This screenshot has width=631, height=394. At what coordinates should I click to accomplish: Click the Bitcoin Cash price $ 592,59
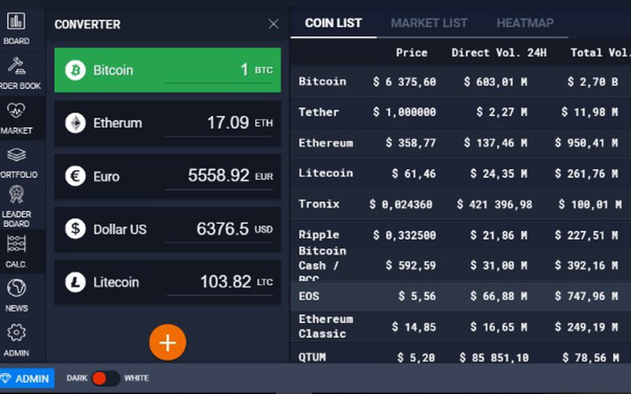411,265
